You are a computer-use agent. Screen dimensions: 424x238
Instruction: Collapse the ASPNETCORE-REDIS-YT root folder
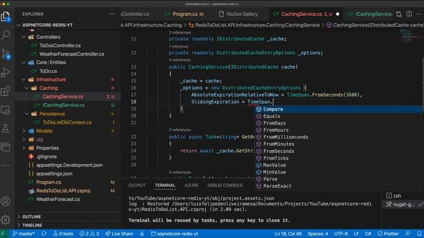coord(19,25)
